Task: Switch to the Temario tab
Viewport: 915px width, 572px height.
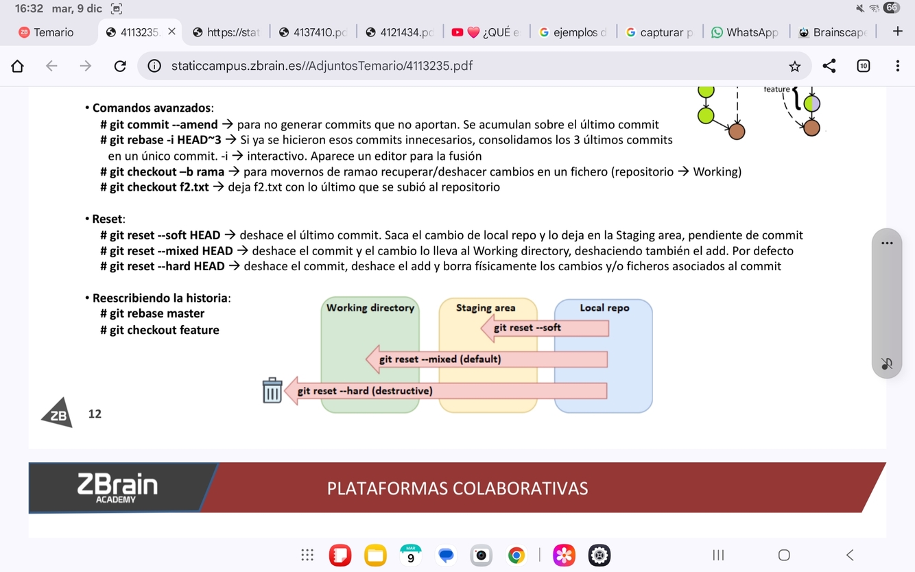Action: [x=47, y=32]
